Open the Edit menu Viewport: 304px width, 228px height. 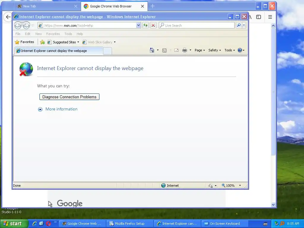(28, 34)
